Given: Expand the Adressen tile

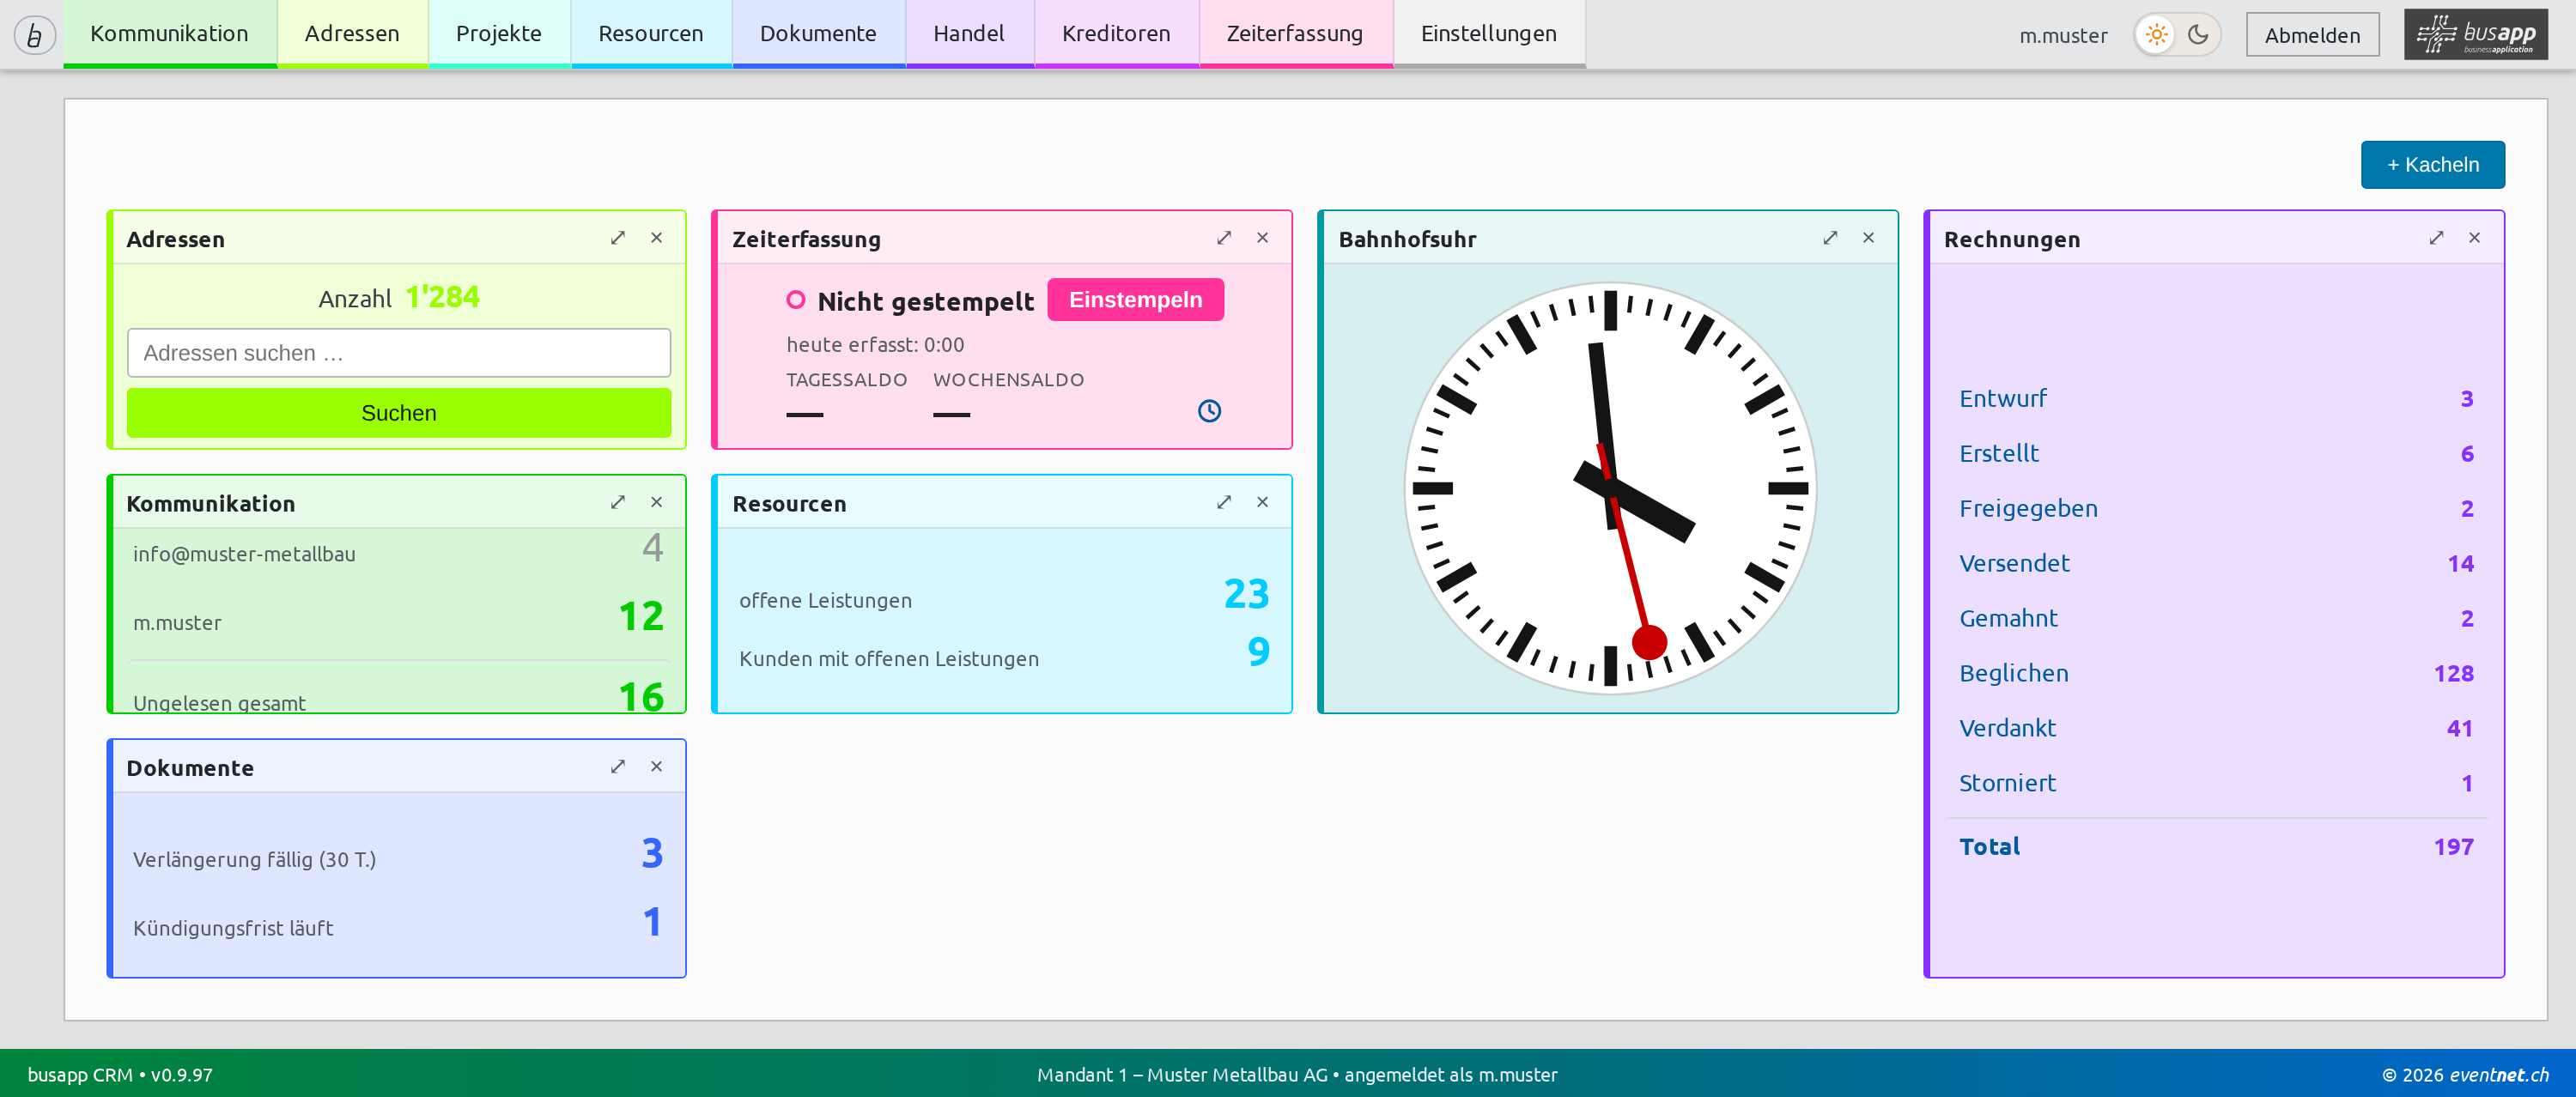Looking at the screenshot, I should coord(618,238).
